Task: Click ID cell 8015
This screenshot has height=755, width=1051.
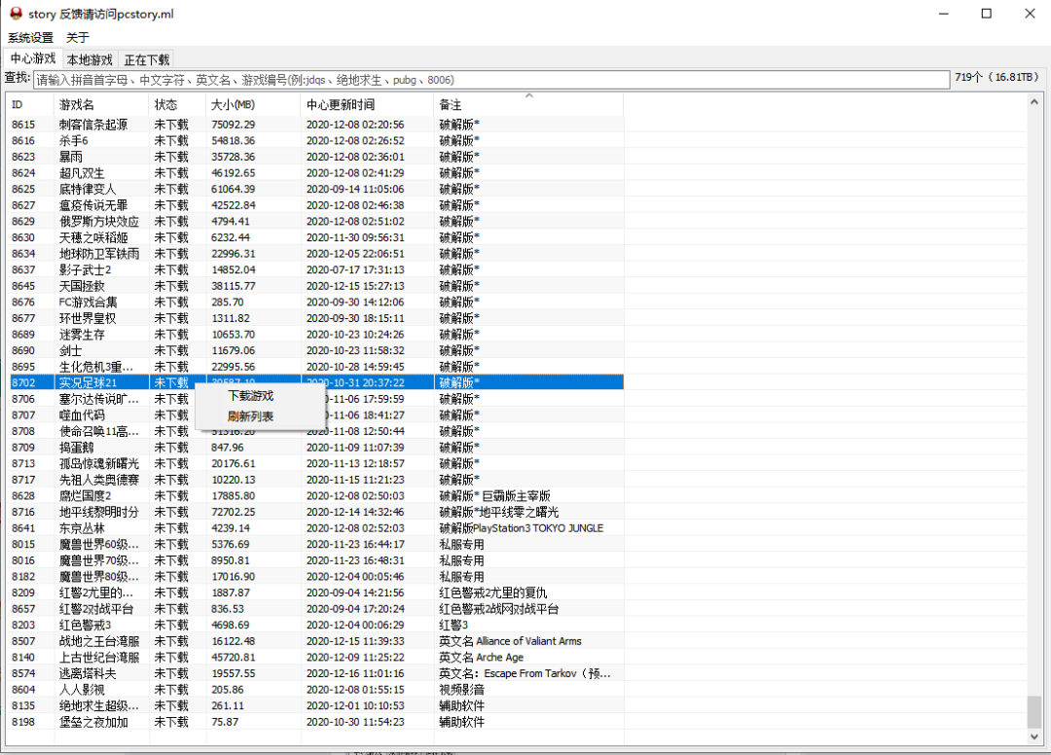Action: pos(23,544)
